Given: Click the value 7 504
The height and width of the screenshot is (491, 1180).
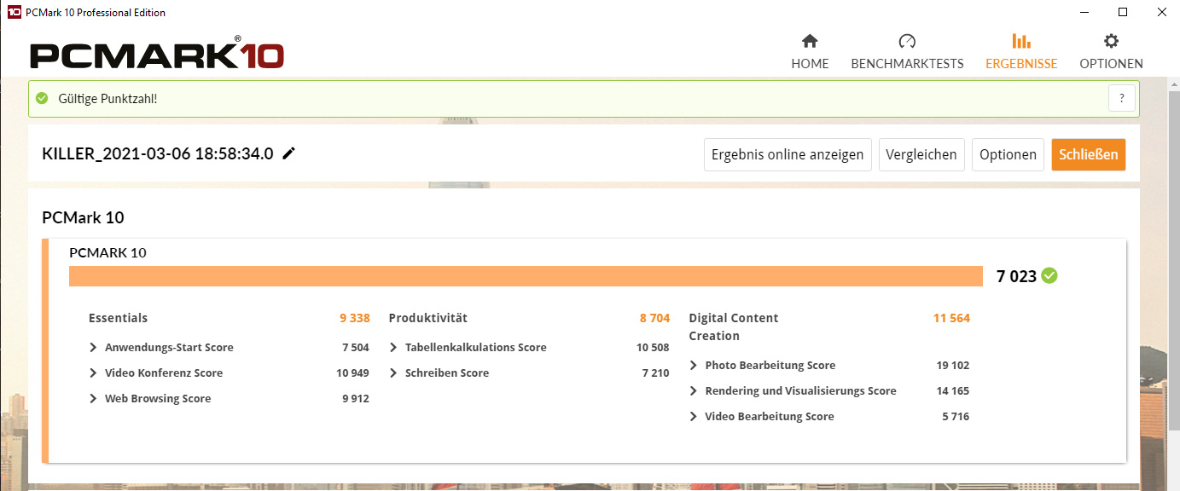Looking at the screenshot, I should point(355,347).
